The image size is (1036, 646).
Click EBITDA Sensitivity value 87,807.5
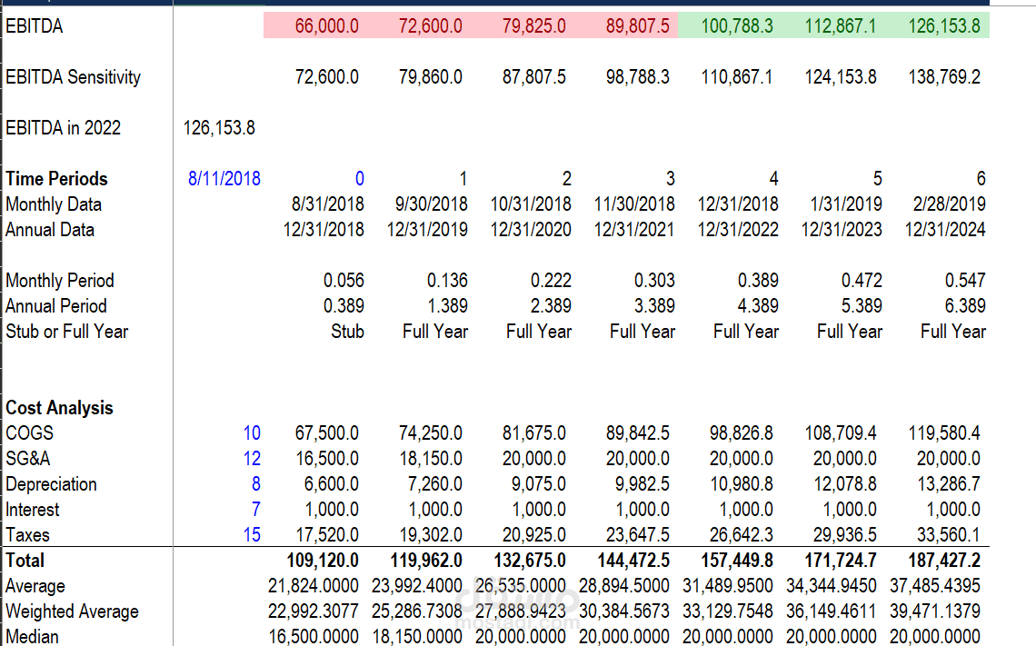coord(533,76)
